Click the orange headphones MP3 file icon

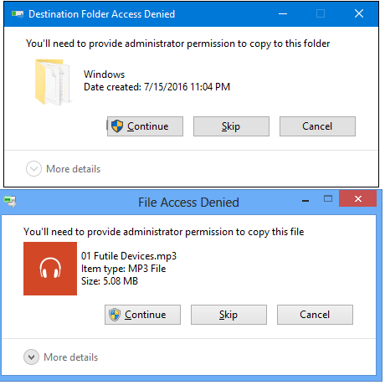click(50, 269)
